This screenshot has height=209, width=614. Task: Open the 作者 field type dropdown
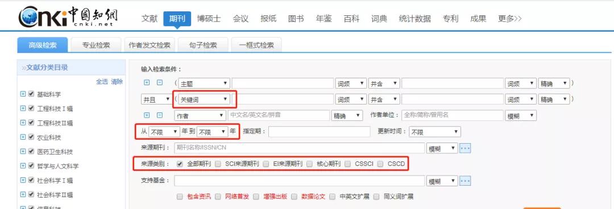pos(200,115)
